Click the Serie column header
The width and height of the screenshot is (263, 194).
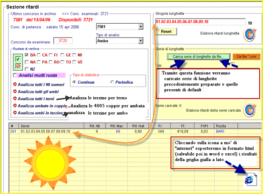[51, 126]
